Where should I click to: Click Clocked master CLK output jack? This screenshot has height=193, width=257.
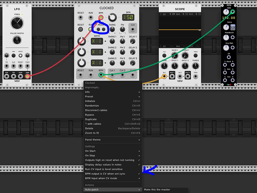click(133, 29)
